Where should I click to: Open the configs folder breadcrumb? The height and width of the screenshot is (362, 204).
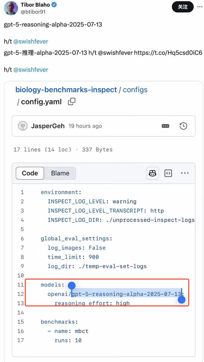click(x=135, y=90)
